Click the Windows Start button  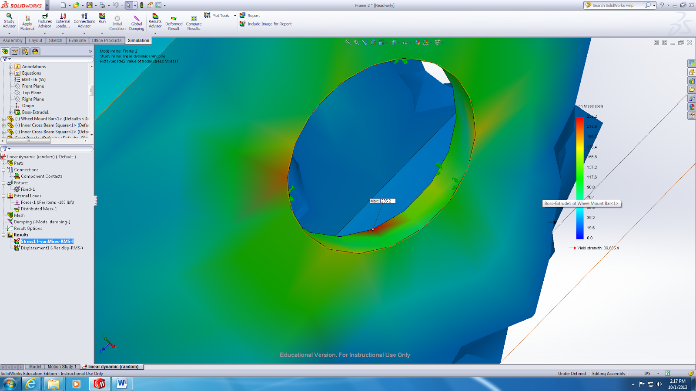click(9, 384)
